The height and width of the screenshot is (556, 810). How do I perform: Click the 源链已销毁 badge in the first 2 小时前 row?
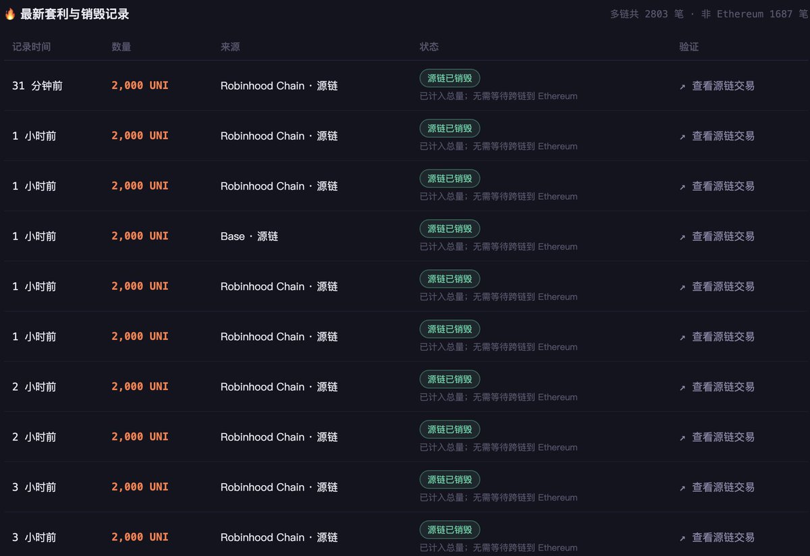click(x=450, y=379)
